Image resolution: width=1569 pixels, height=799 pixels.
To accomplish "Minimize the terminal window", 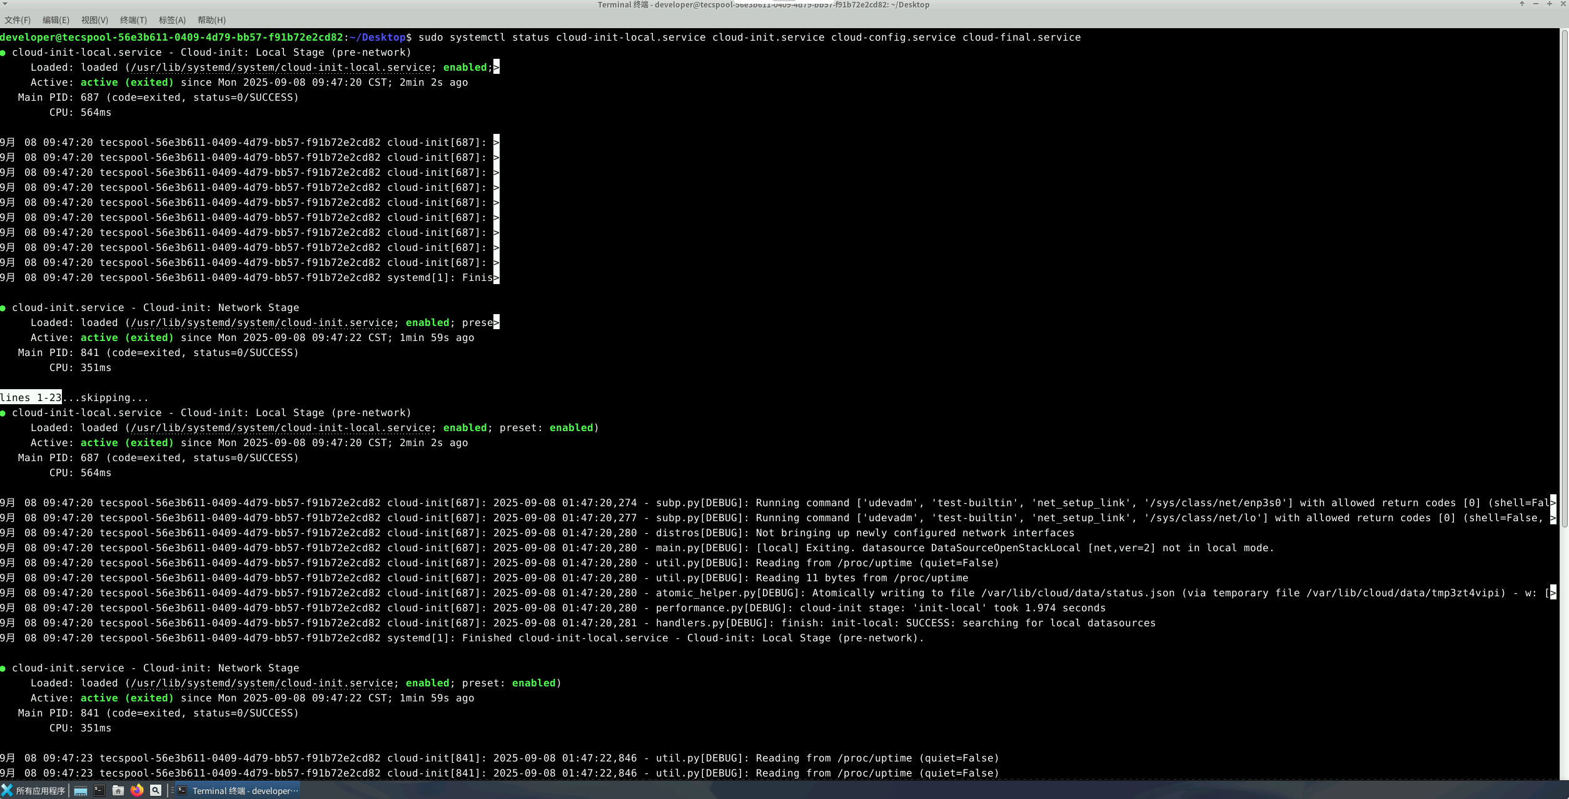I will tap(1536, 4).
